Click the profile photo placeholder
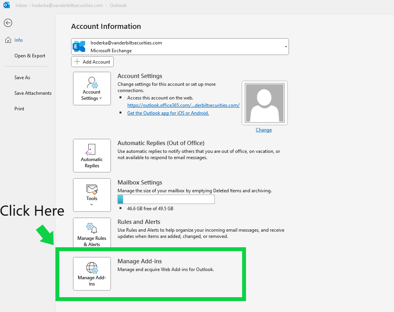 click(265, 103)
